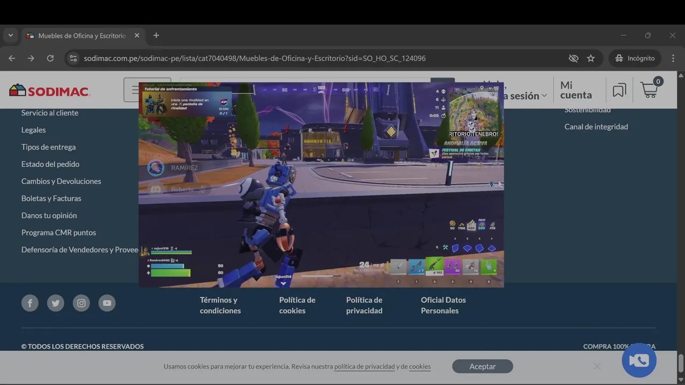Open the YouTube social icon
This screenshot has height=385, width=685.
[107, 303]
